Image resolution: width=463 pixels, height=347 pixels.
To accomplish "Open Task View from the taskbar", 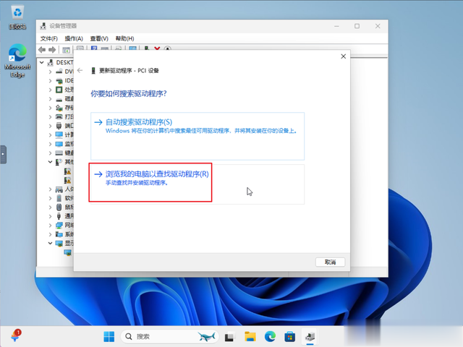I will (229, 336).
